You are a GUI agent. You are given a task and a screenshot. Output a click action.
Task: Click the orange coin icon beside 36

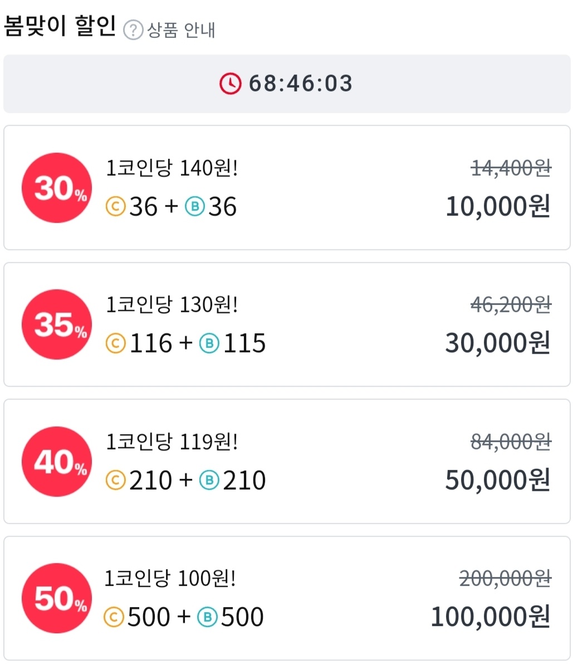coord(115,207)
